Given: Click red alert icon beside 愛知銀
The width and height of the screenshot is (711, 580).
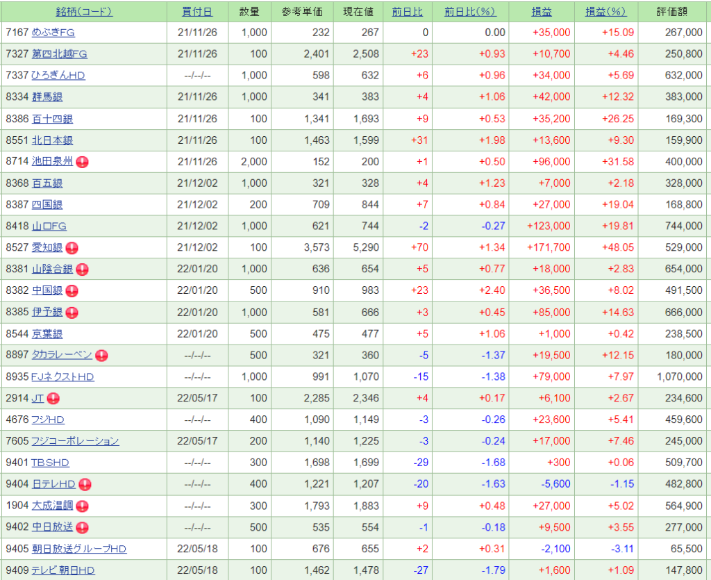Looking at the screenshot, I should (72, 247).
